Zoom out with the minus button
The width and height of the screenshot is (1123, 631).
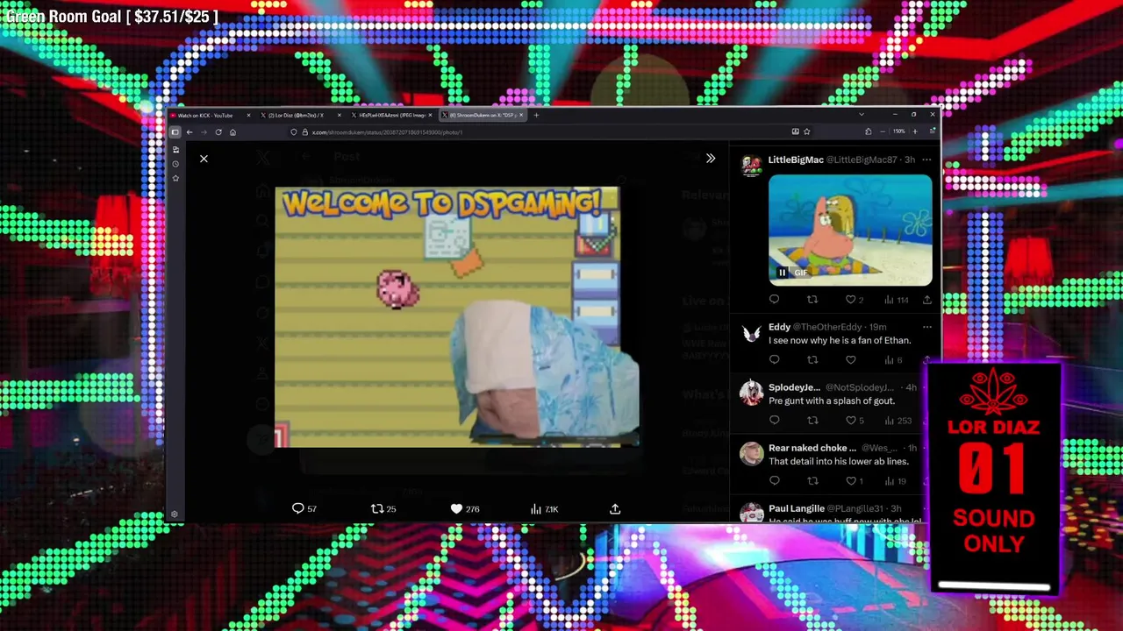(x=883, y=131)
